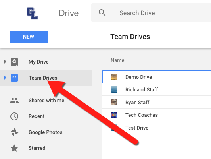
Task: Select the Demo Drive row
Action: pos(157,77)
